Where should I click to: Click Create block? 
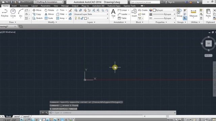pyautogui.click(x=143, y=10)
